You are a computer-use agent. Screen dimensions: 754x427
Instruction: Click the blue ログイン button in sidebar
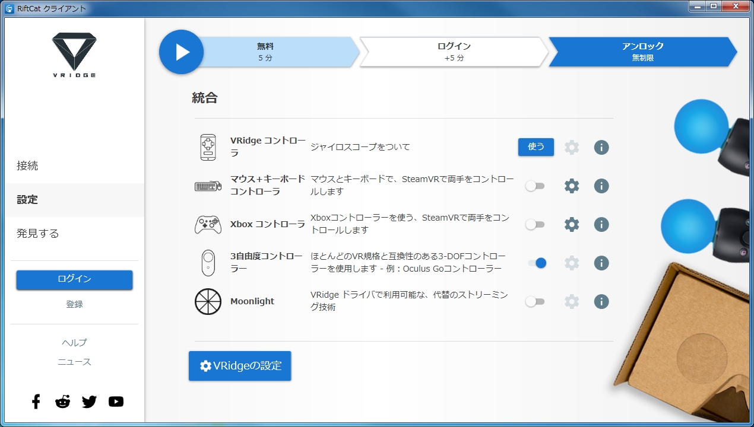[x=74, y=280]
